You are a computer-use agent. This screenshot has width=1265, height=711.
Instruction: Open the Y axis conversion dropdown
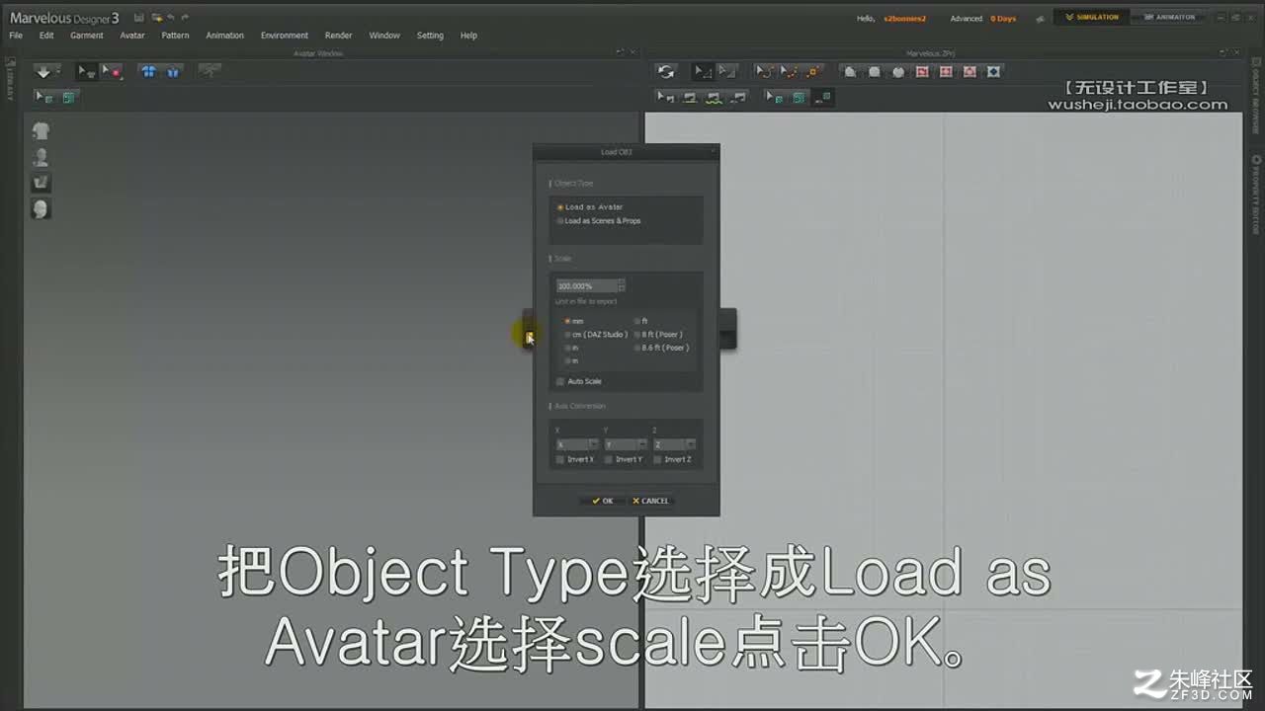click(625, 444)
